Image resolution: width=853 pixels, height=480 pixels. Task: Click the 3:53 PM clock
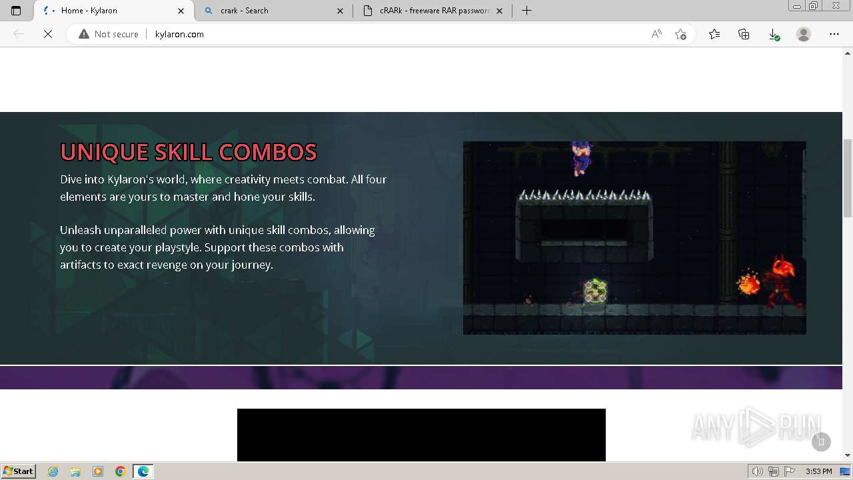818,471
